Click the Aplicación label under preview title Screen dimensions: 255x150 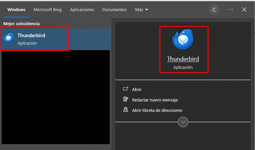coord(183,67)
